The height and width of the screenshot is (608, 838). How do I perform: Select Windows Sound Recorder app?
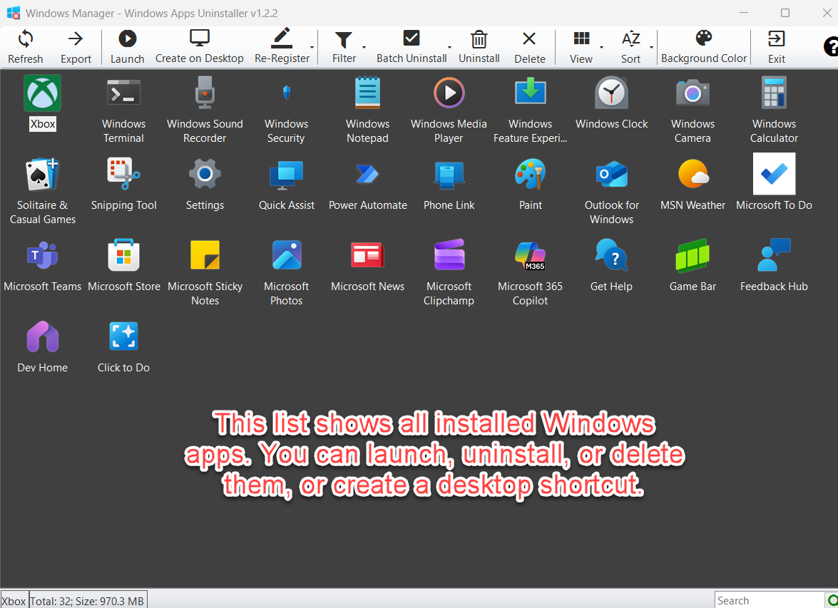(x=205, y=110)
